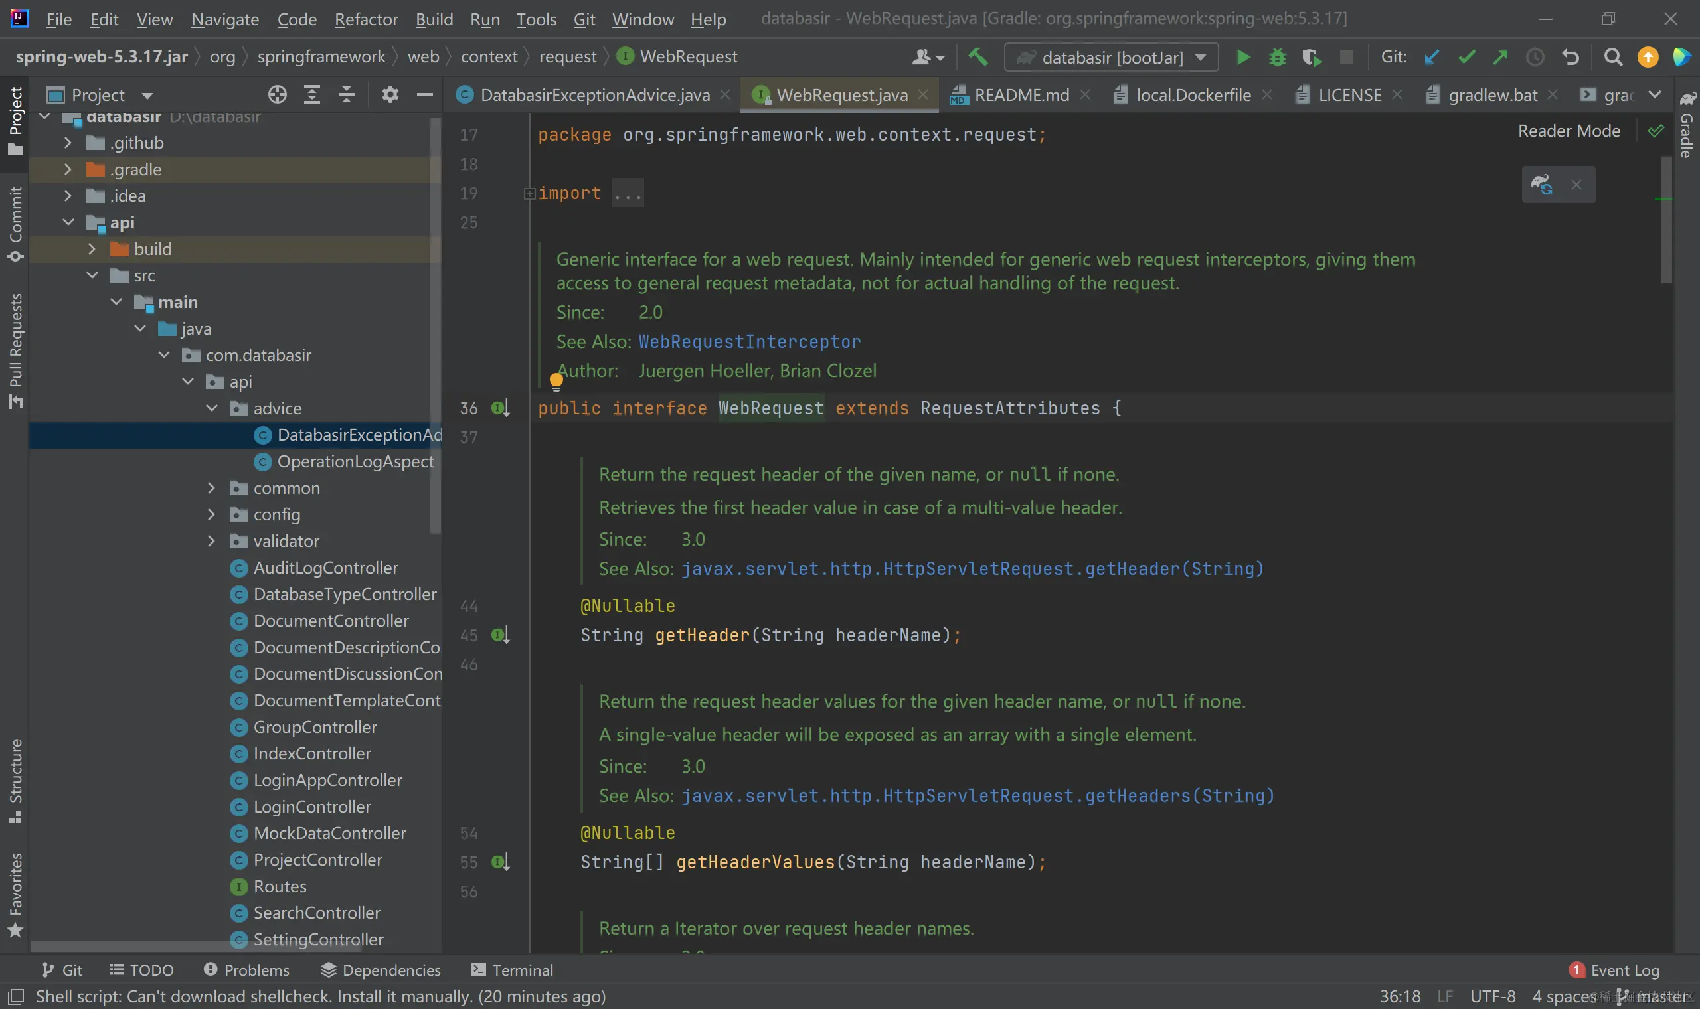Toggle Reader Mode in the editor

click(1568, 131)
